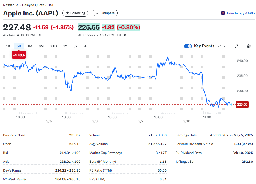
Task: Click 52 Week Range value 164.08 - 260.10
Action: coord(68,179)
